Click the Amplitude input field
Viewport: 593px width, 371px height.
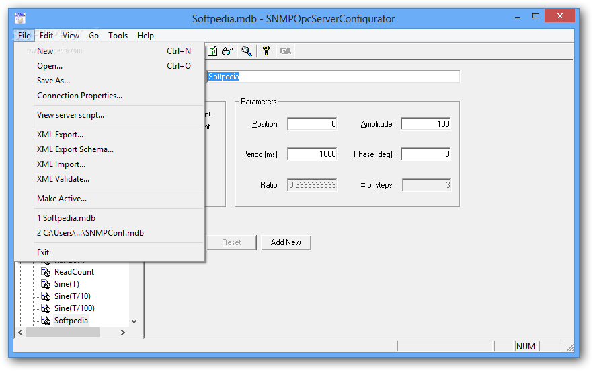click(x=426, y=124)
